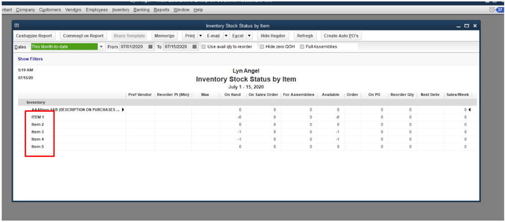Click Comment on Report
Viewport: 505px width, 222px height.
point(83,36)
